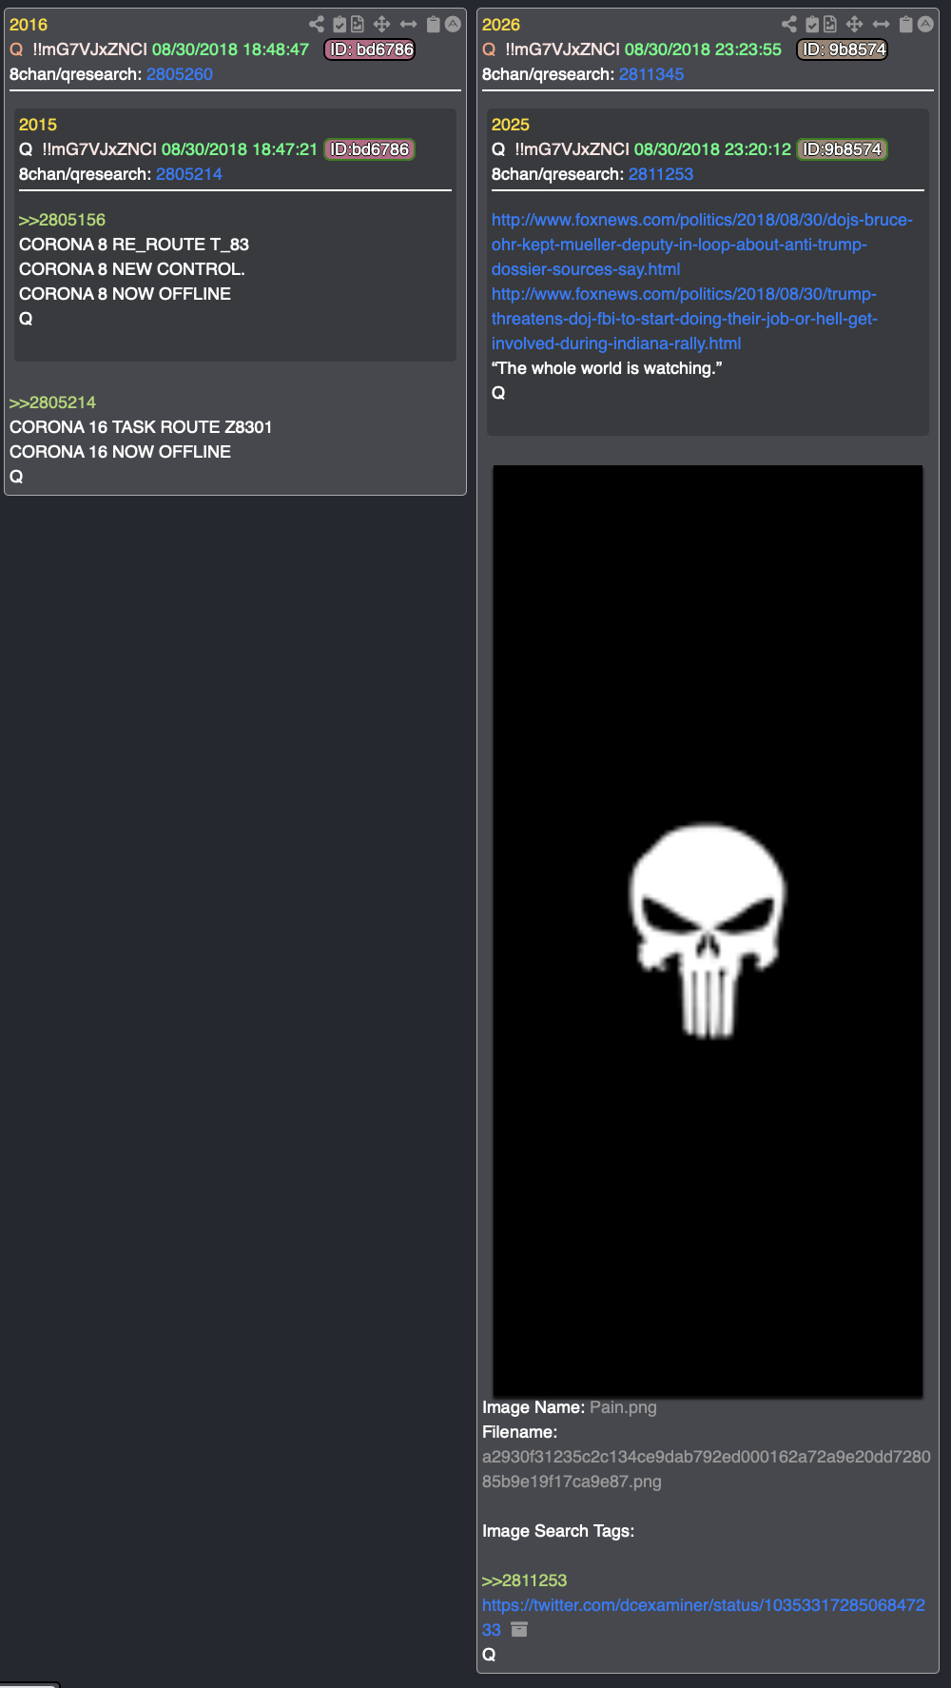Share post 2016 using share icon
This screenshot has width=951, height=1688.
point(317,25)
